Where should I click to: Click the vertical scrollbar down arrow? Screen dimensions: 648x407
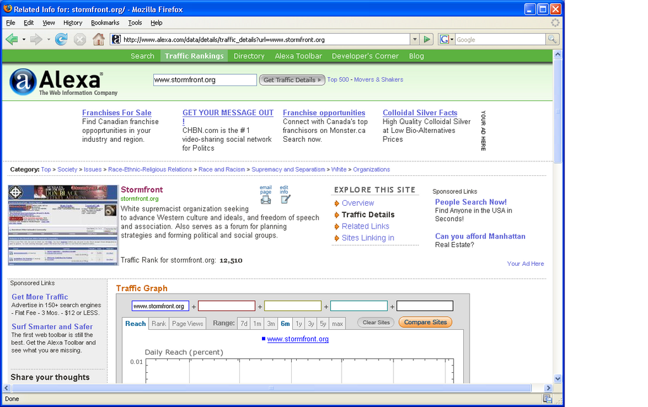point(558,379)
